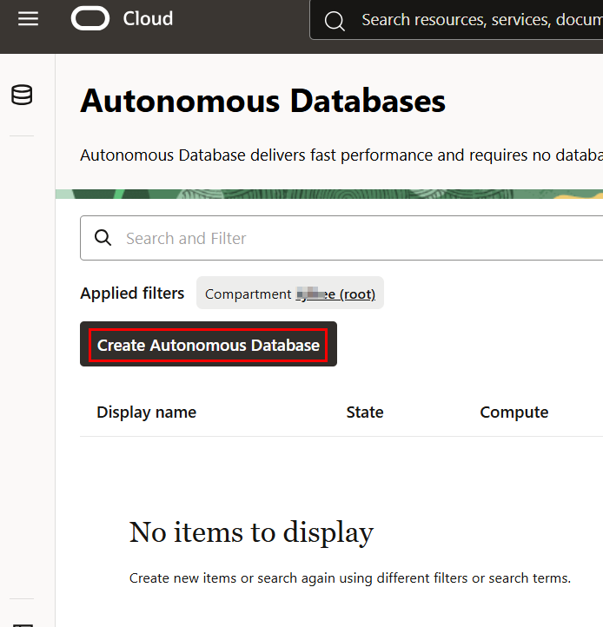603x627 pixels.
Task: Click the Cloud text in header
Action: [148, 18]
